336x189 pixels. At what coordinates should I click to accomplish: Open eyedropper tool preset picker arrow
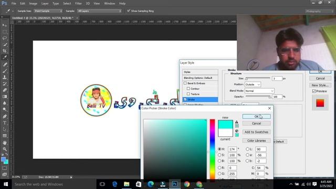point(13,11)
